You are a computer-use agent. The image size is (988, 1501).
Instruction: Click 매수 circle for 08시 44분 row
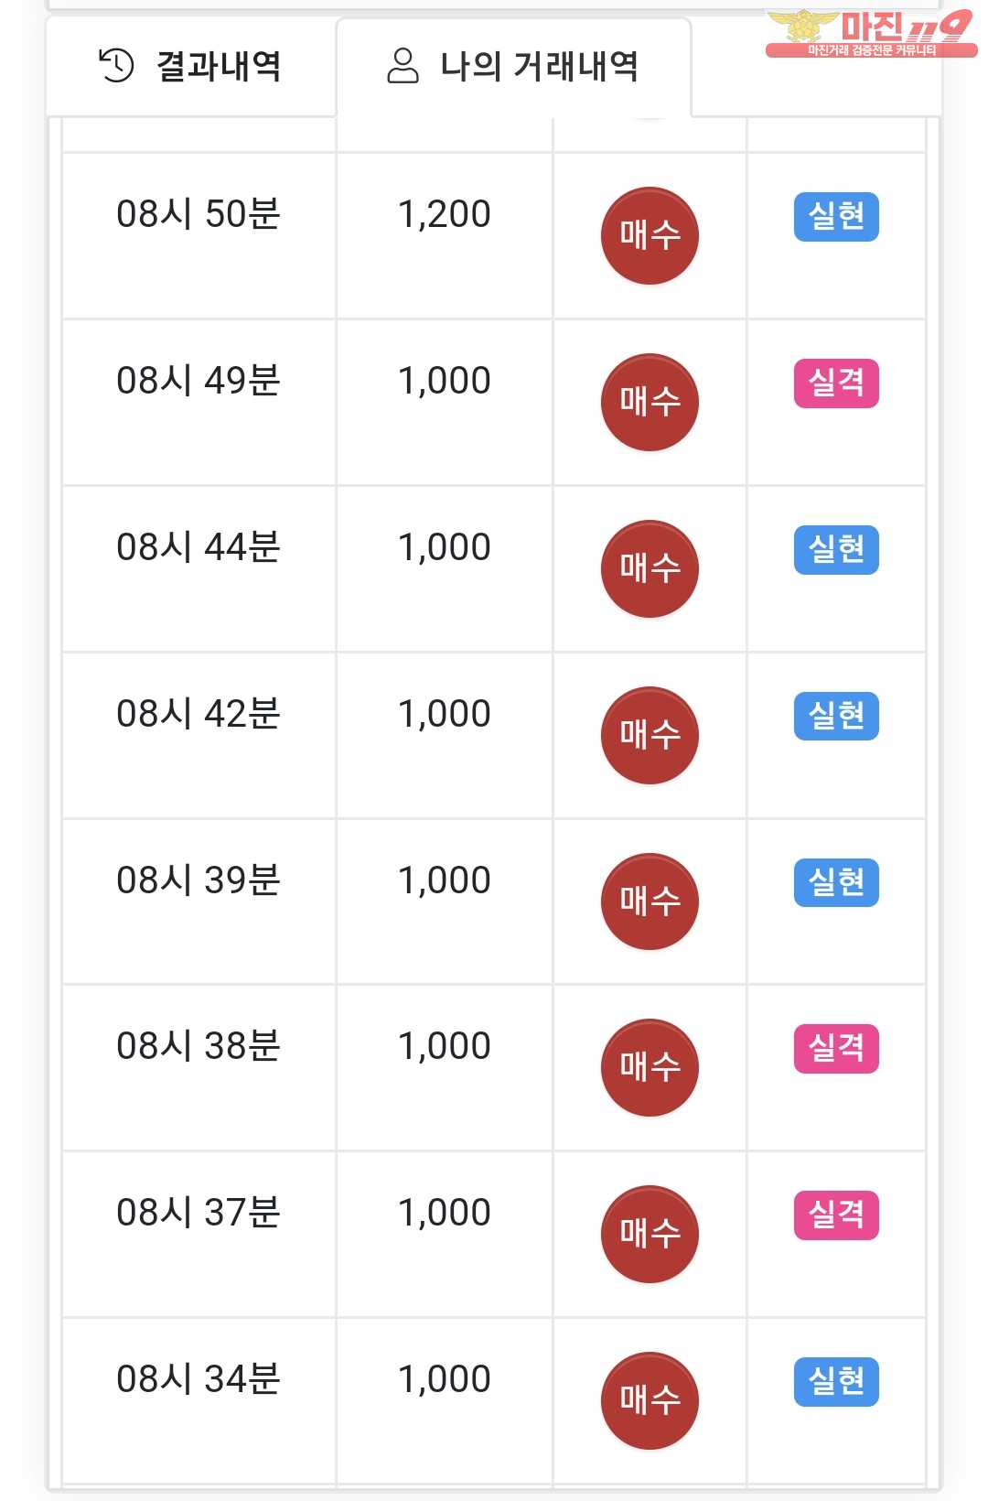[650, 569]
